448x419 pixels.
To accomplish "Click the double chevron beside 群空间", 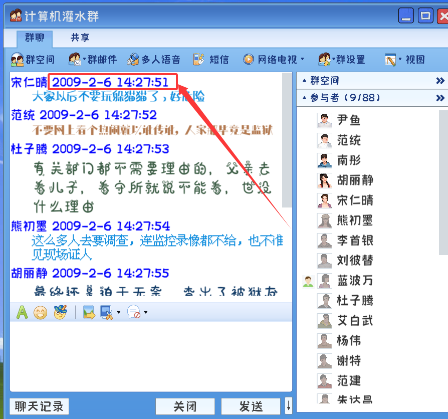I will tap(440, 81).
